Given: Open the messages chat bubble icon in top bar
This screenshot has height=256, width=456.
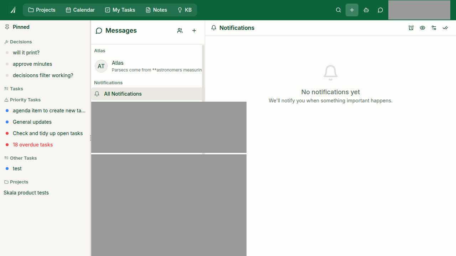Looking at the screenshot, I should click(x=380, y=10).
